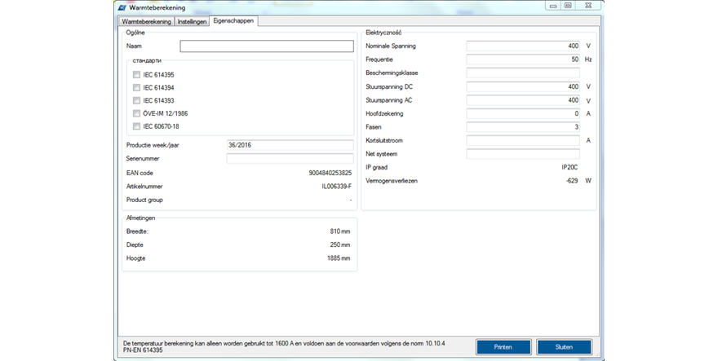Maximize the Warmteberekening window
The image size is (718, 361).
[568, 6]
